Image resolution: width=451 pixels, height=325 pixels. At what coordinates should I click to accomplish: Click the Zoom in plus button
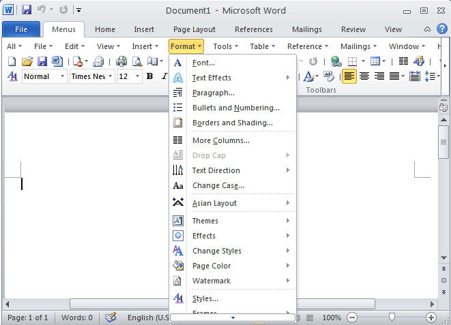point(431,318)
